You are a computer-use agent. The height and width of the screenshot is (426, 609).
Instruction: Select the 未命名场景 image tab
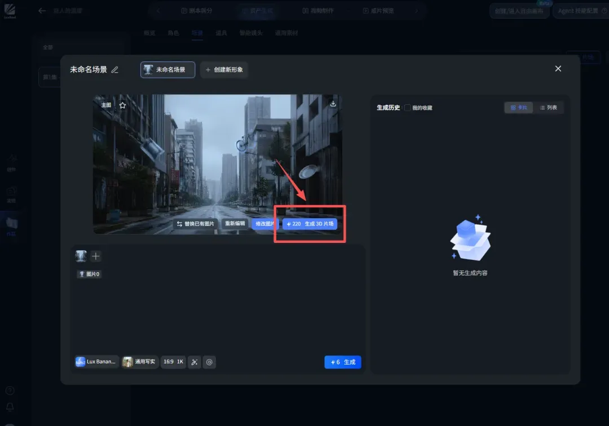point(167,70)
